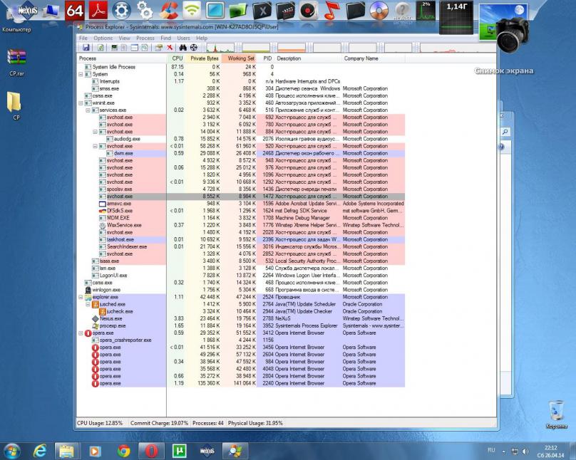Click the disc drive dock icon
The image size is (576, 460).
(379, 11)
